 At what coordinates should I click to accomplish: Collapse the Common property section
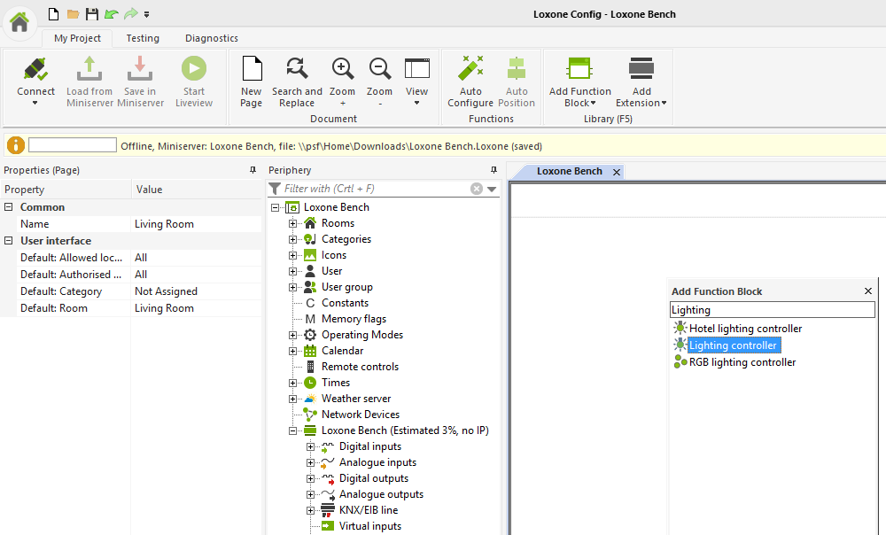(9, 207)
